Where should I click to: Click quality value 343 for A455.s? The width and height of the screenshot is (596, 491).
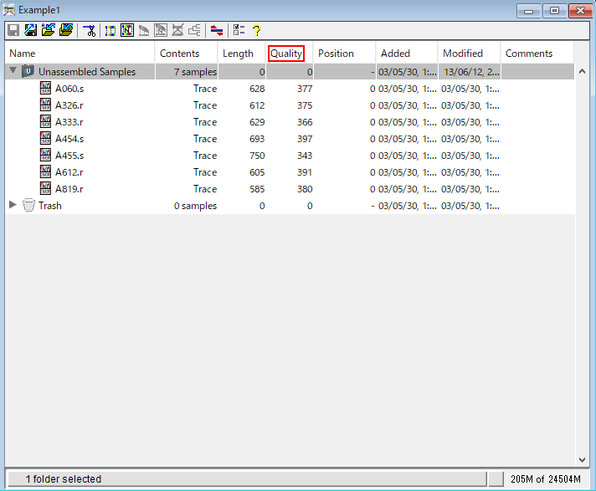click(x=305, y=156)
